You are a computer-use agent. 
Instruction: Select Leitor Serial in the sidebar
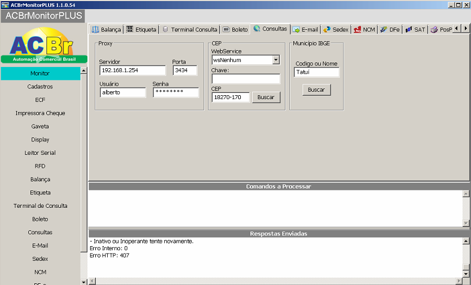[40, 153]
